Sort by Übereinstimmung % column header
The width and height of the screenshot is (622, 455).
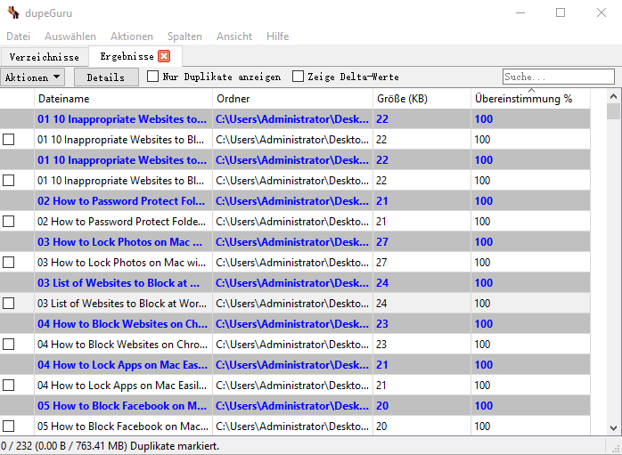[x=529, y=99]
